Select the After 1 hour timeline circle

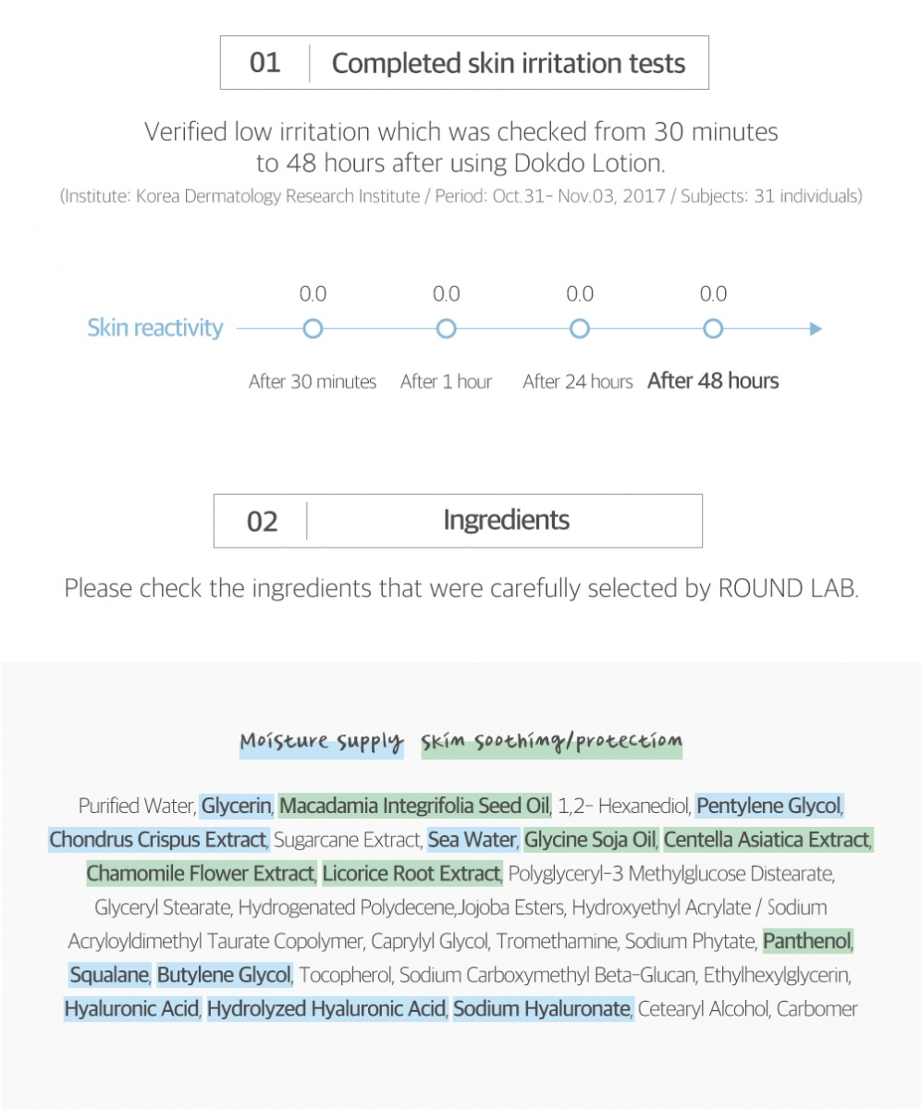pyautogui.click(x=446, y=328)
